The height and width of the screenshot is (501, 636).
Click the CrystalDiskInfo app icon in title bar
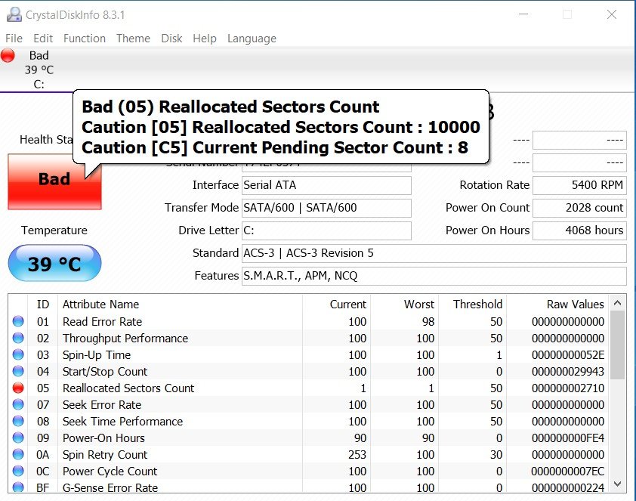pos(14,14)
